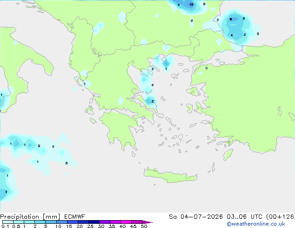Click the "10" legend scale label
Viewport: 295px width, 228px height.
58,226
